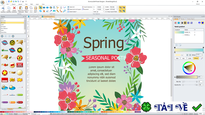Viewport: 205px width, 115px height.
Task: Switch to the Symbols panel tab
Action: [x=4, y=109]
